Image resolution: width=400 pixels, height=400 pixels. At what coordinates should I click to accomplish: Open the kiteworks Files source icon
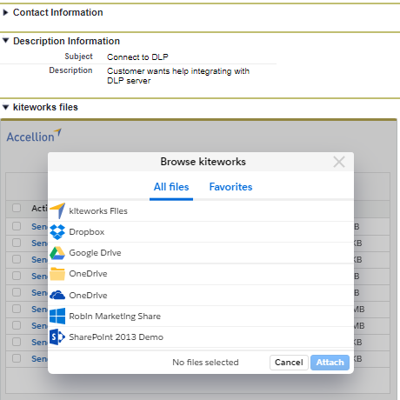click(57, 210)
